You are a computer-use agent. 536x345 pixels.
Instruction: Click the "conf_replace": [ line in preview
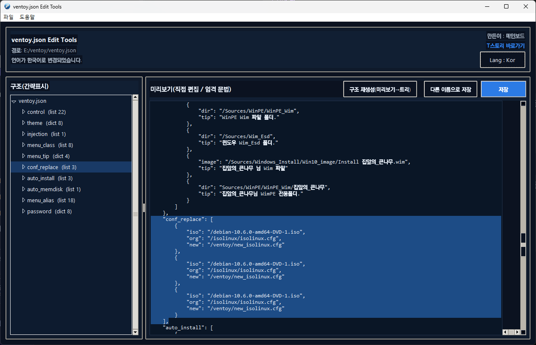tap(188, 220)
